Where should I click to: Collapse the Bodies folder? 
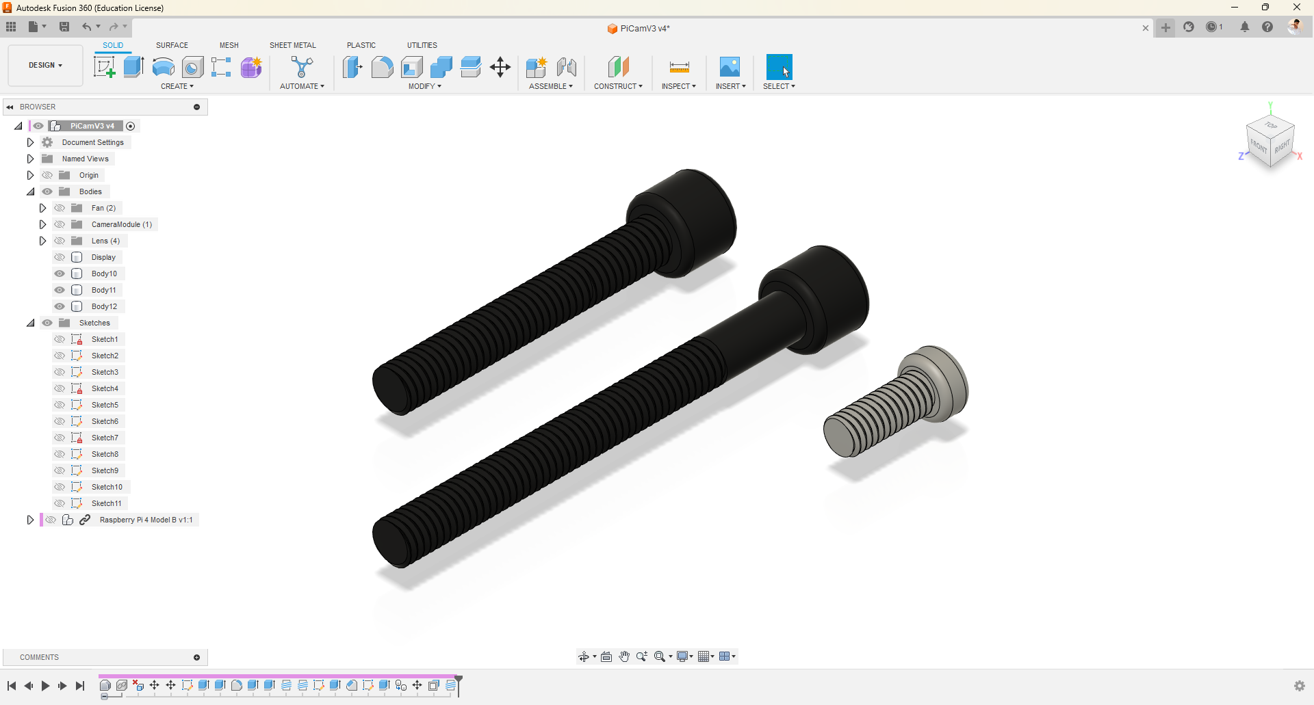30,191
